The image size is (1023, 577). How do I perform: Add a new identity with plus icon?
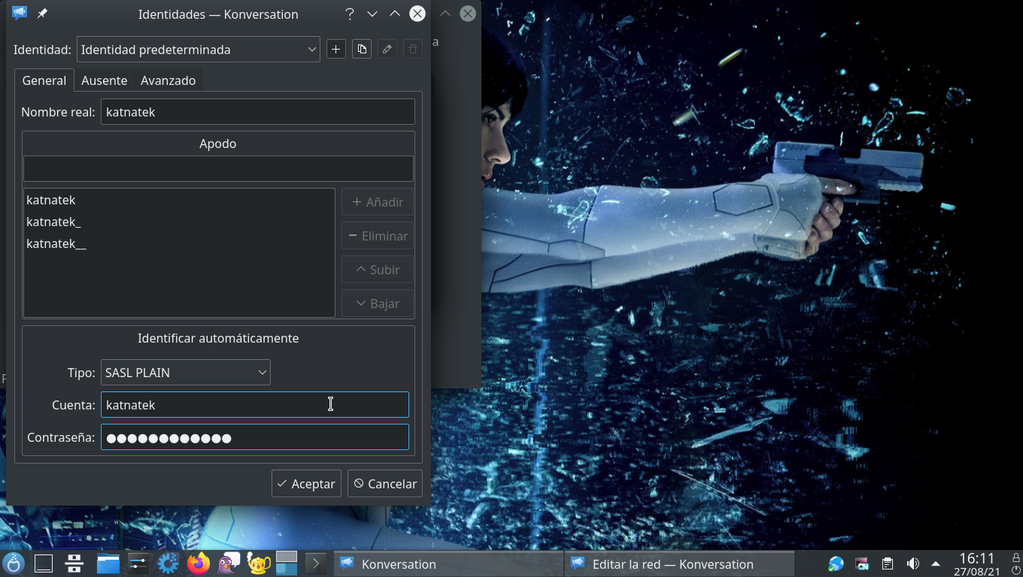point(336,50)
